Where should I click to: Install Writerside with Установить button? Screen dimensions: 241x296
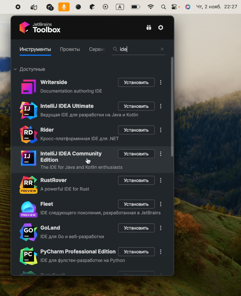pyautogui.click(x=136, y=82)
